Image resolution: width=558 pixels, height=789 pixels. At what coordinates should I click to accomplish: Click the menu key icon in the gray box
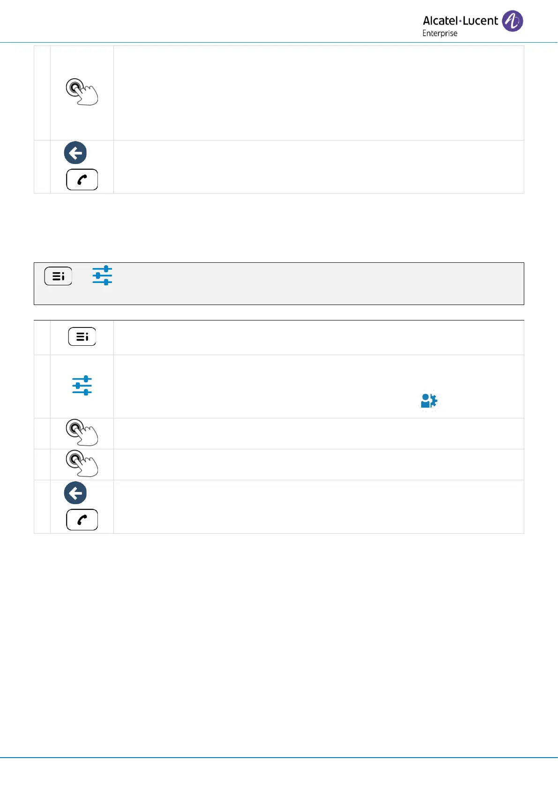[x=58, y=276]
